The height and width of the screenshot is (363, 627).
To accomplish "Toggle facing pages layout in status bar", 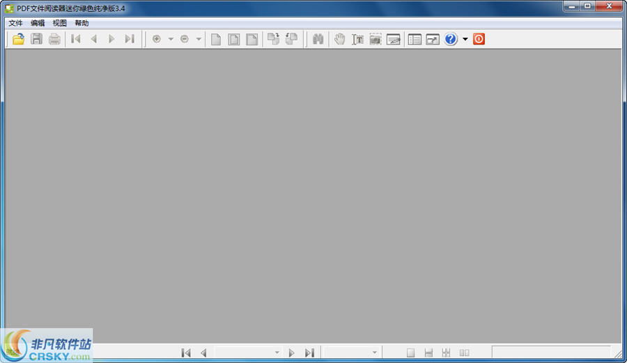I will (464, 353).
